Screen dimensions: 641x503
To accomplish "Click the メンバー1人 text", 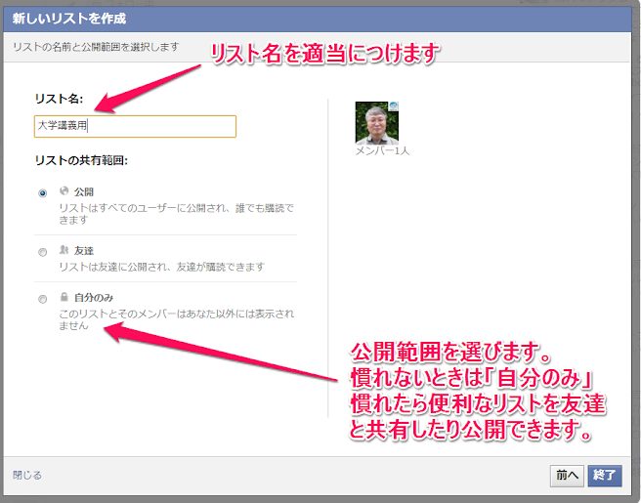I will (x=382, y=151).
